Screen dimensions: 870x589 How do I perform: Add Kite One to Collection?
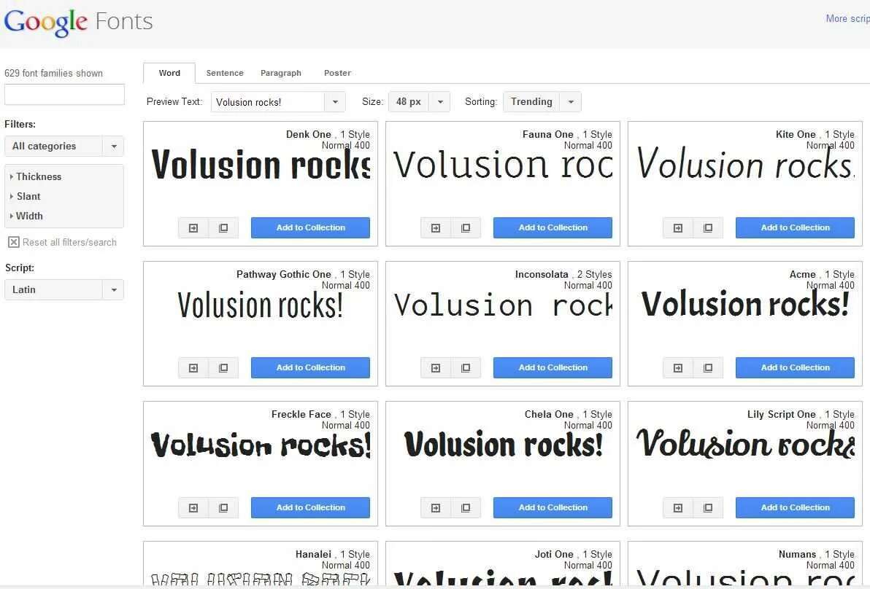click(795, 227)
